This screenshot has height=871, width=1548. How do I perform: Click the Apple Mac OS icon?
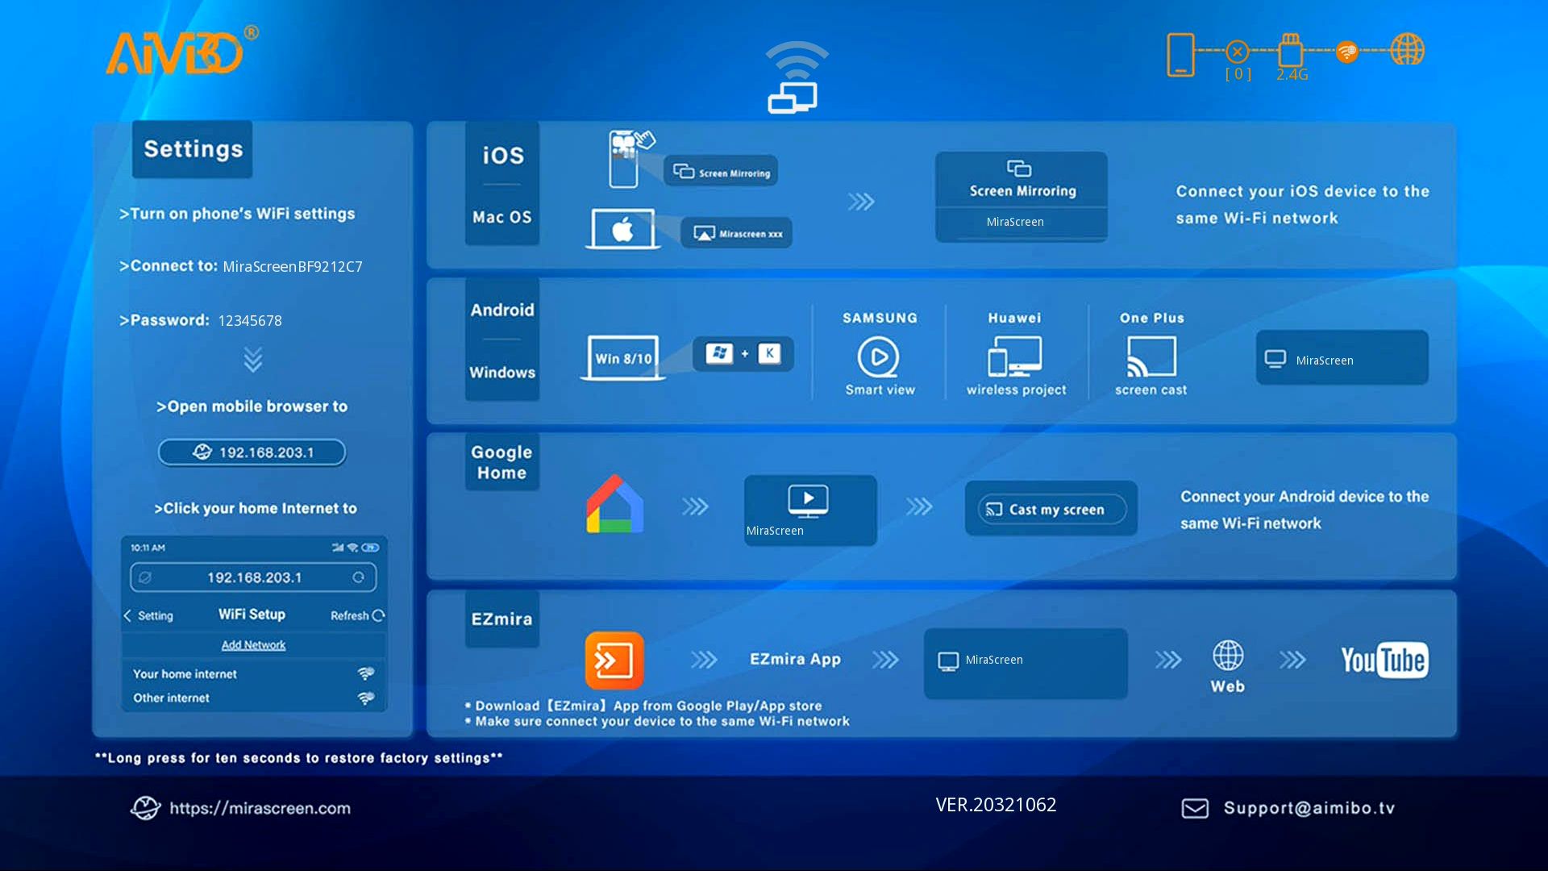[622, 228]
